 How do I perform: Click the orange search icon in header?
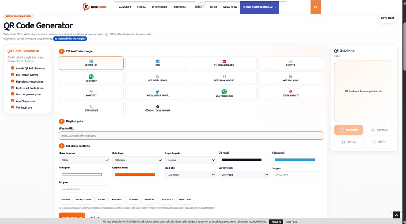pyautogui.click(x=316, y=7)
